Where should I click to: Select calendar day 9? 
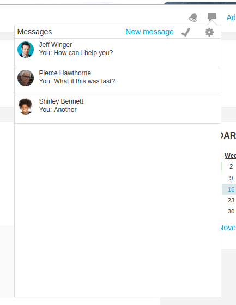231,178
